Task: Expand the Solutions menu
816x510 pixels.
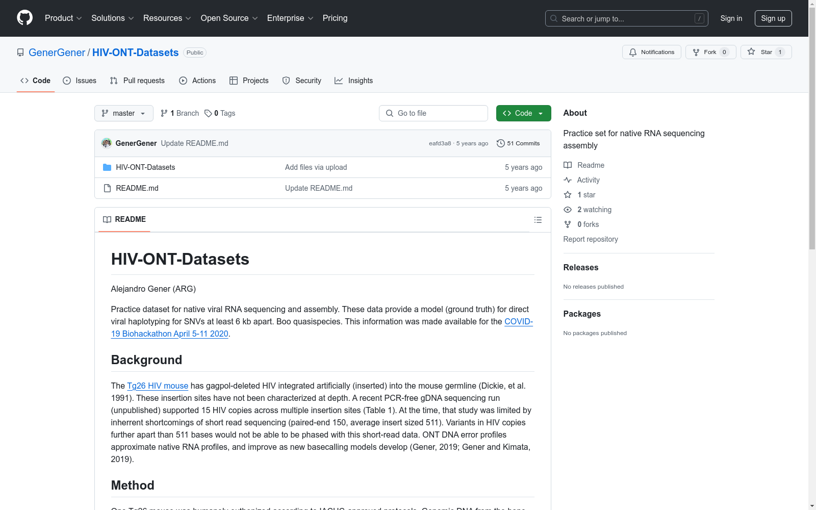Action: pos(113,18)
